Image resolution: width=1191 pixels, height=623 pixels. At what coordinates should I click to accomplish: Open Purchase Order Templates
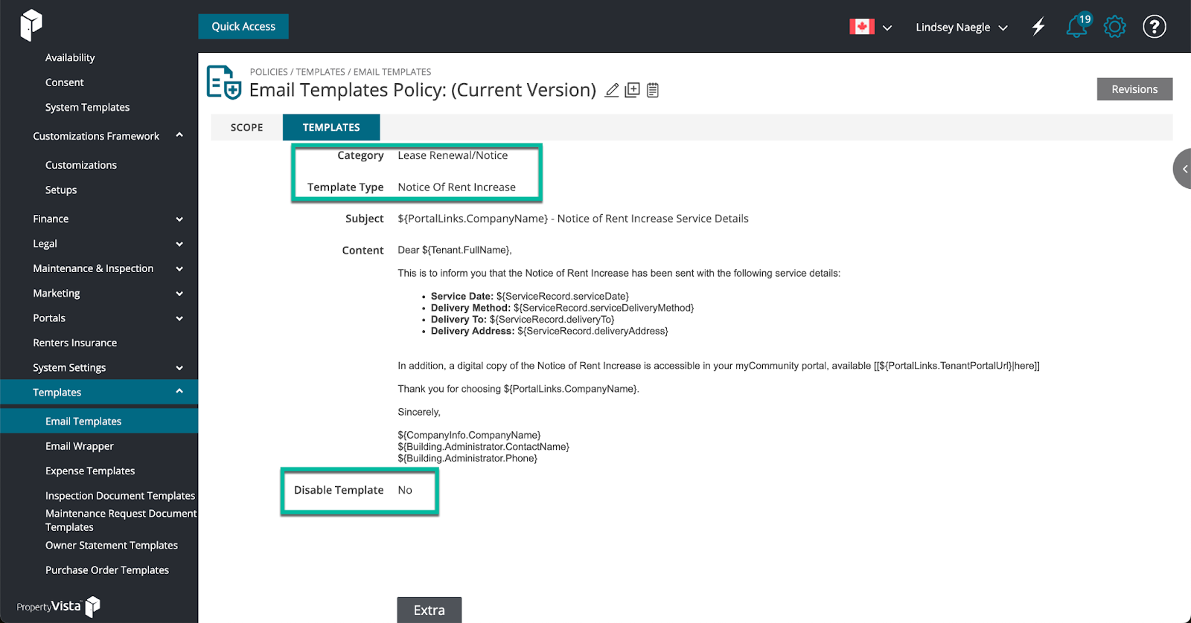click(107, 570)
